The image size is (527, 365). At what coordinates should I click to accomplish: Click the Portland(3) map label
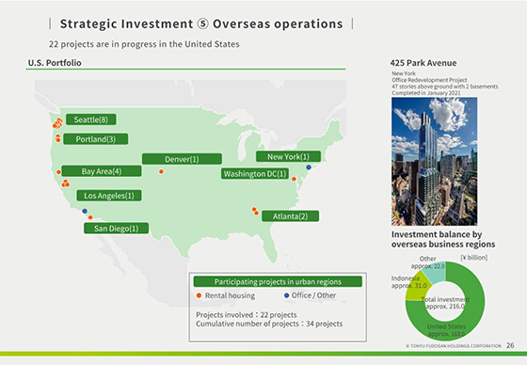tap(95, 139)
